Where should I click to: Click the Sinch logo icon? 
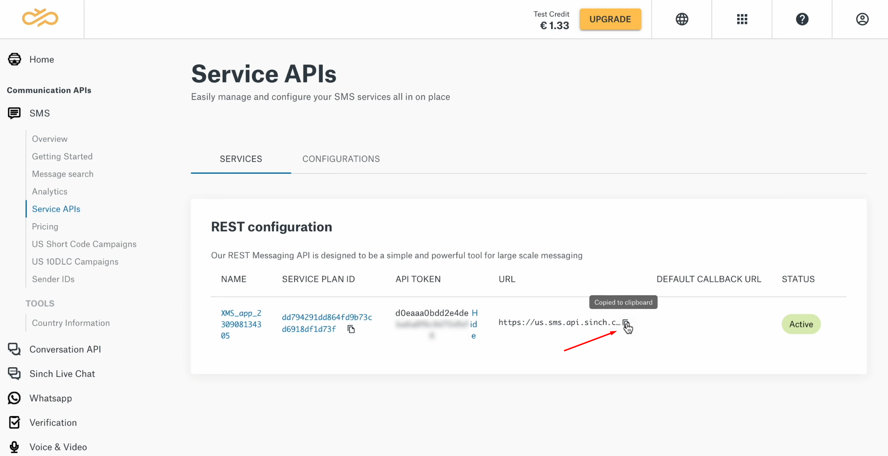click(x=40, y=18)
